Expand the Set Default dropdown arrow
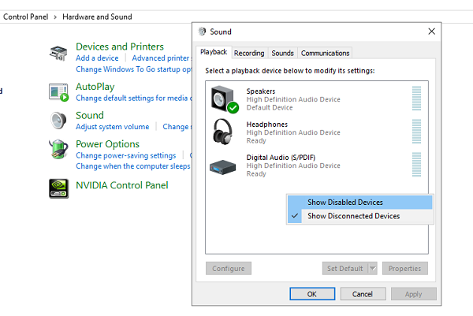 [373, 269]
